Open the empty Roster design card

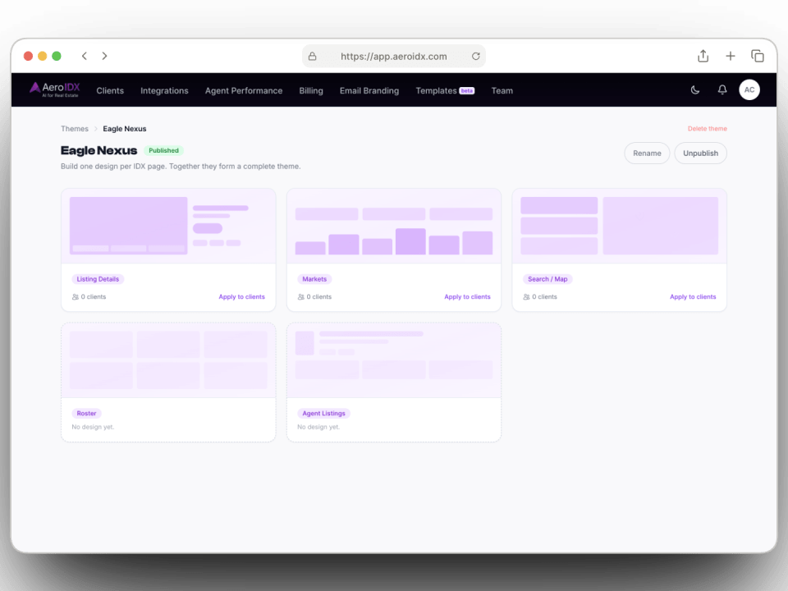coord(168,383)
